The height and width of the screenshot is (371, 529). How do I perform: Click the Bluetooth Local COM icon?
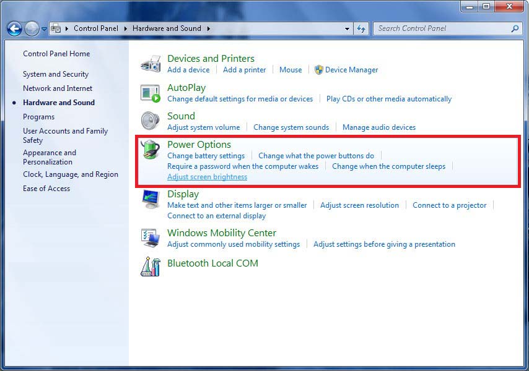(150, 267)
